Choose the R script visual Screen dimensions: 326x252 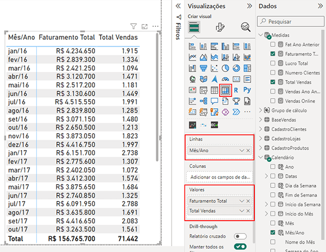tap(236, 90)
